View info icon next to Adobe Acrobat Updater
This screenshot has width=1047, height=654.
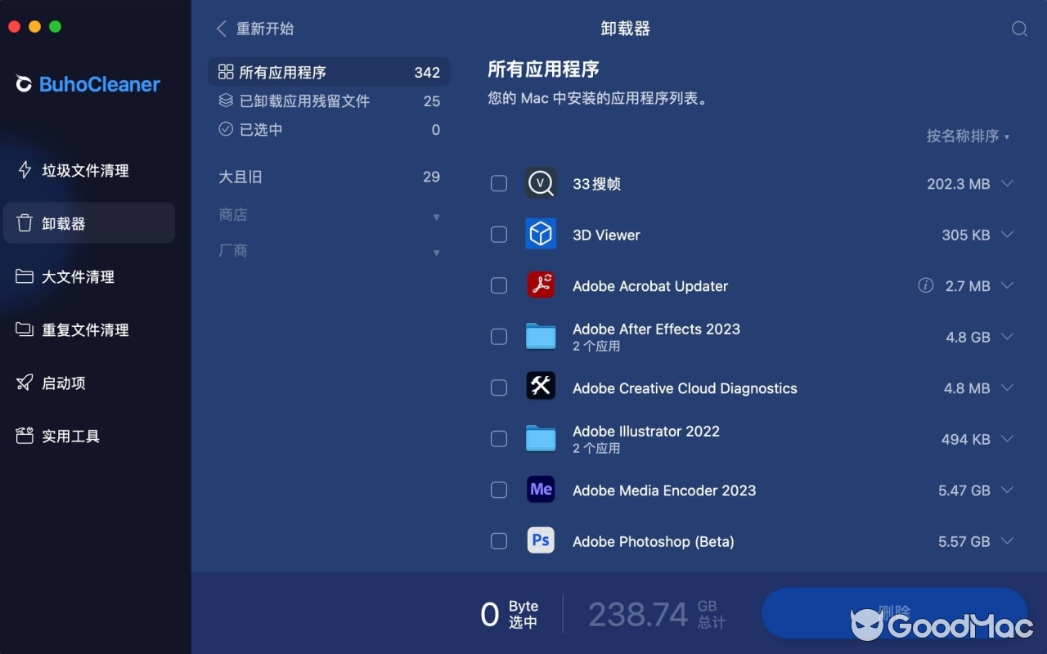pyautogui.click(x=925, y=285)
